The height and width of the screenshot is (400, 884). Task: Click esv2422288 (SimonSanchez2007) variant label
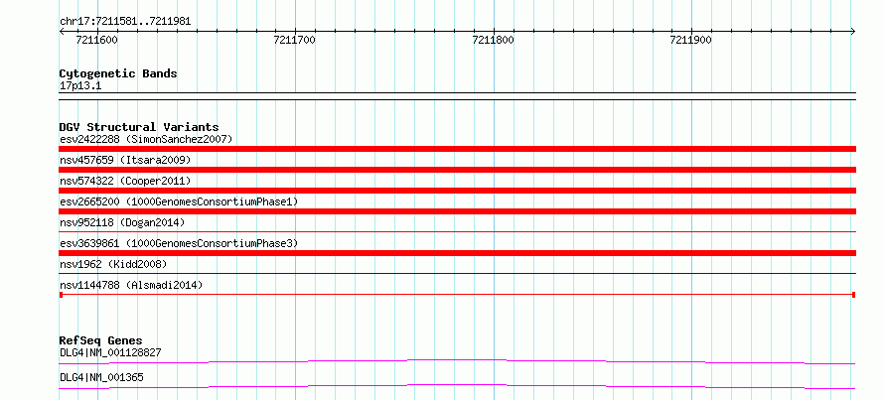click(146, 139)
